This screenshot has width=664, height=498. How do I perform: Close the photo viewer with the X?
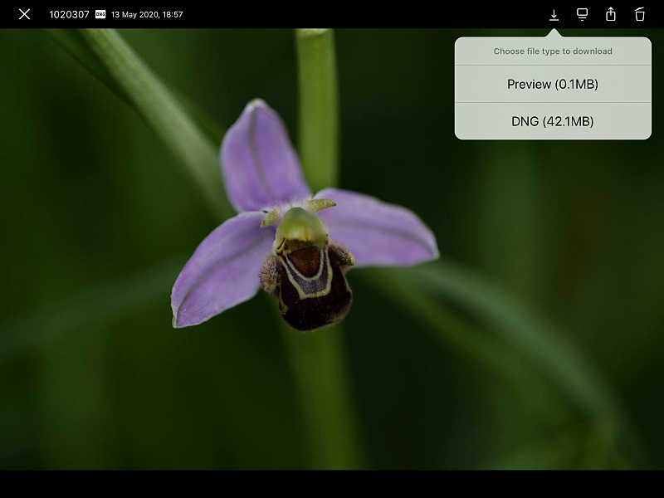click(25, 14)
